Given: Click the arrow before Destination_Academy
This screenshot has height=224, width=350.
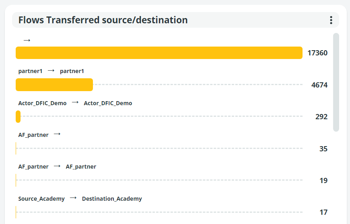Looking at the screenshot, I should coord(73,198).
